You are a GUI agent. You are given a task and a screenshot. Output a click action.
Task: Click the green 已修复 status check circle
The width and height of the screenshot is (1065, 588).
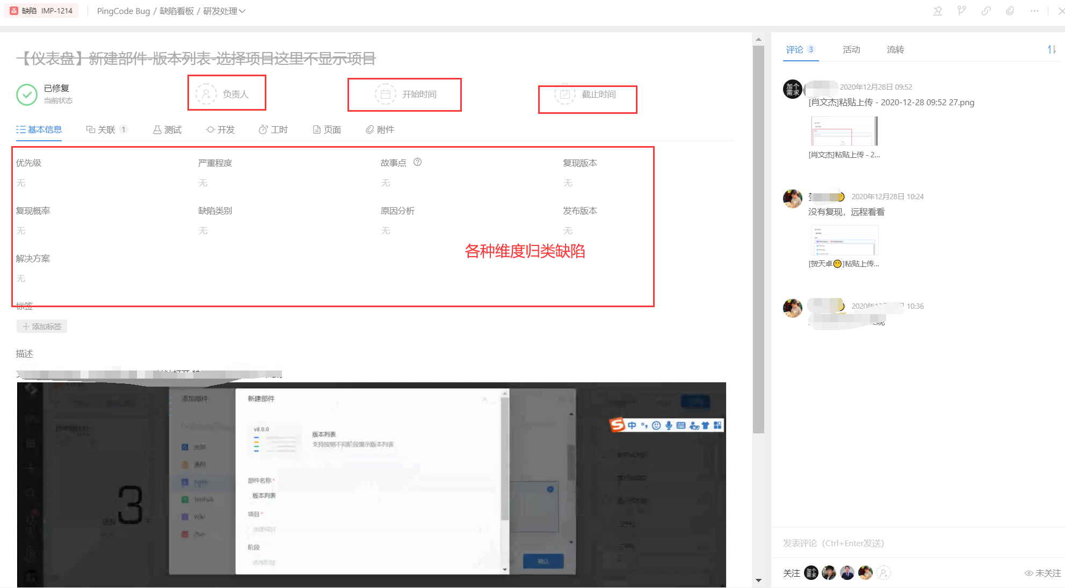pos(27,95)
